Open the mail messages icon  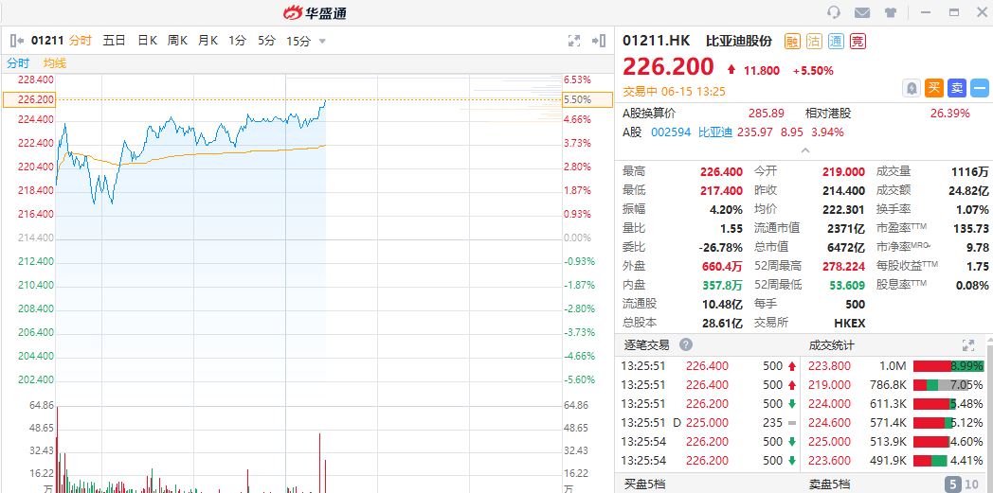862,12
